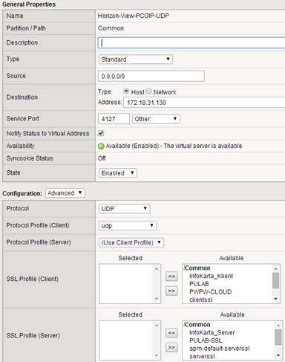Image resolution: width=285 pixels, height=362 pixels.
Task: Select apm-default-serverssl profile
Action: [220, 349]
